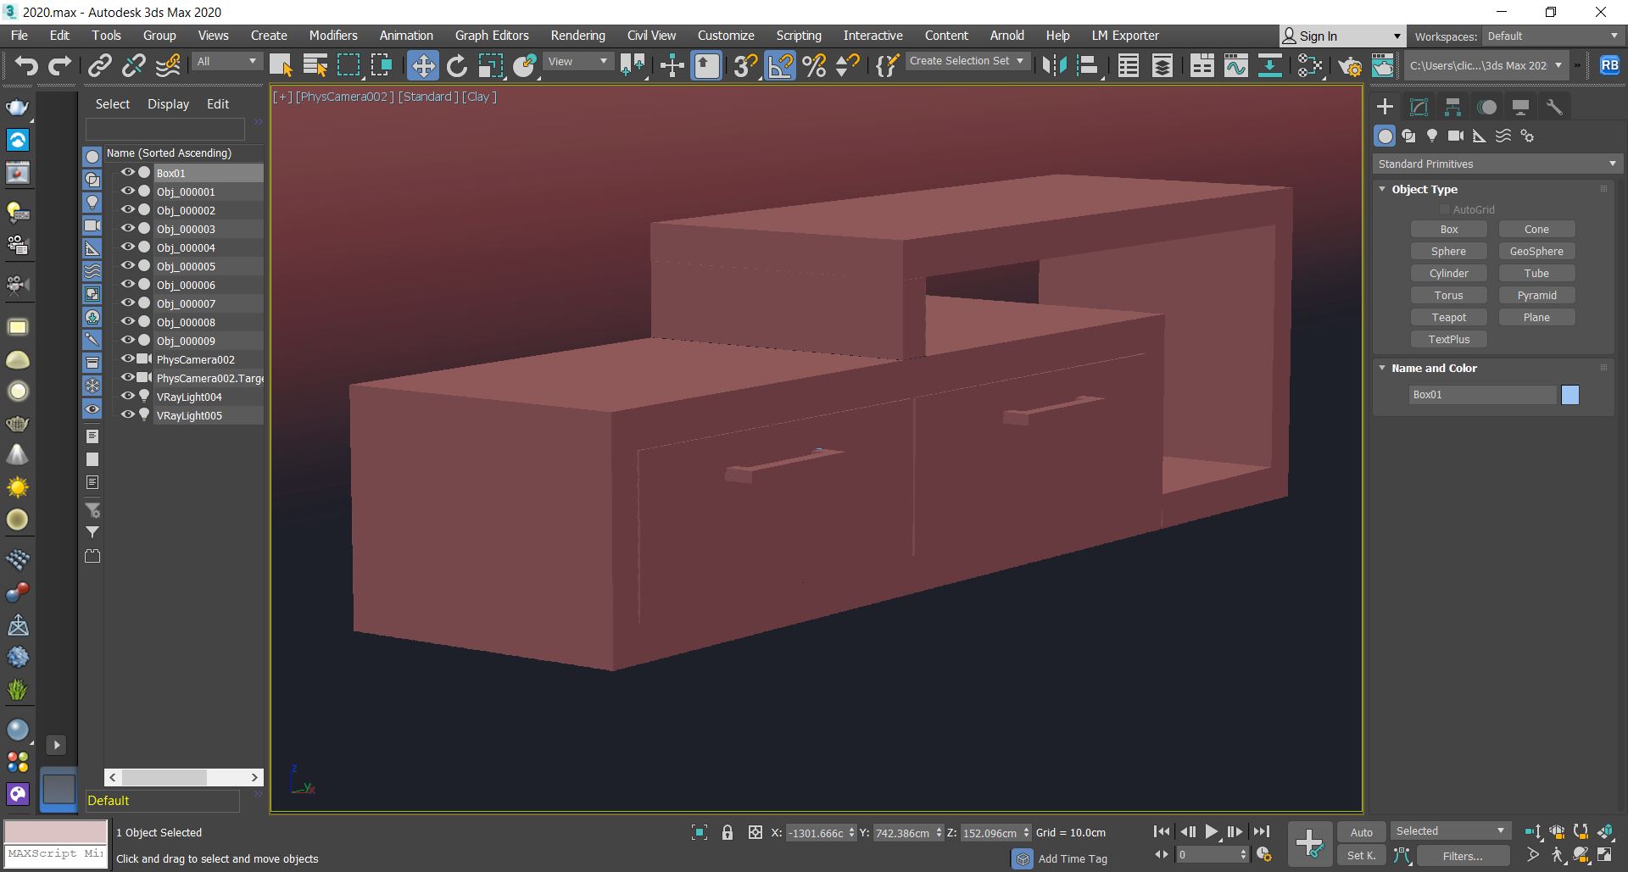
Task: Click the Teapot primitive button
Action: point(1448,317)
